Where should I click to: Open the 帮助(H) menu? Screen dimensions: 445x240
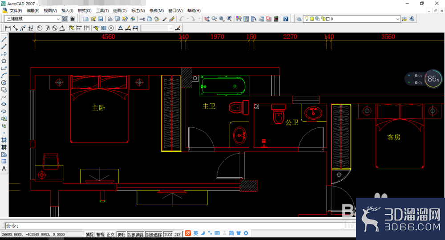coord(194,11)
